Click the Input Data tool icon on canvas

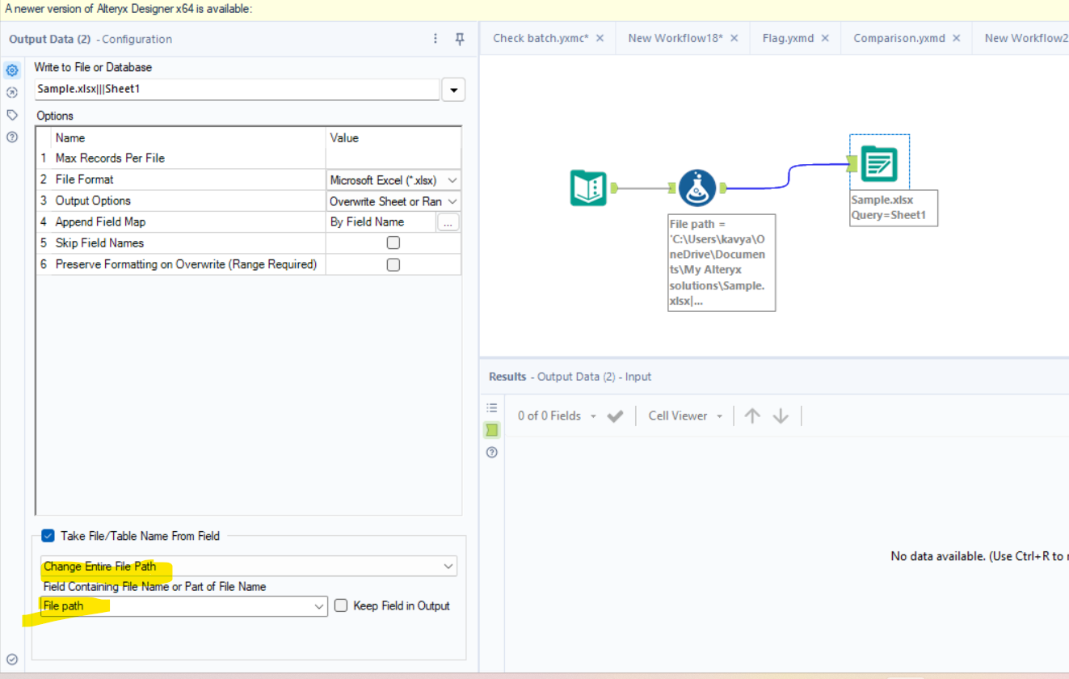pos(587,188)
